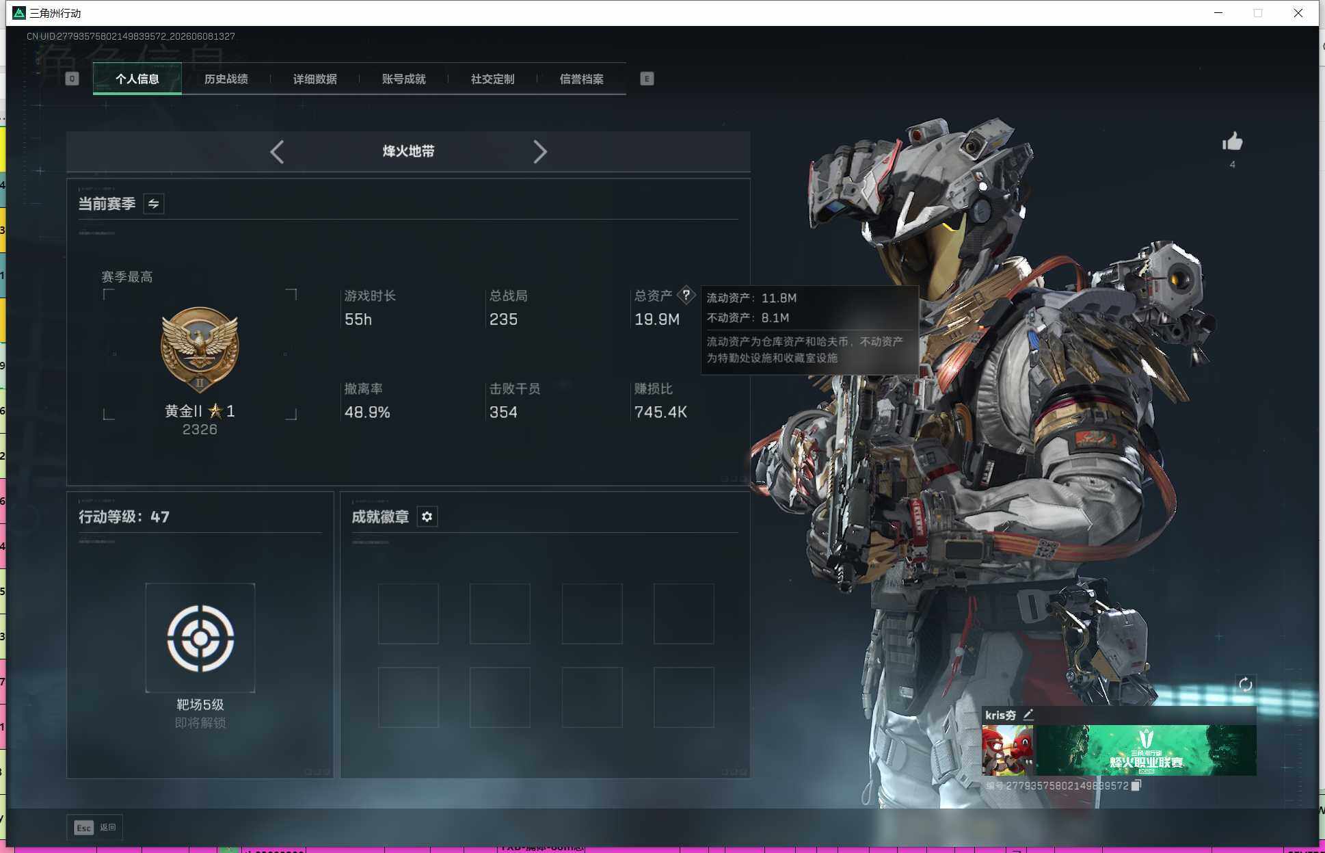Minimize the 三角洲行动 window

coord(1218,13)
